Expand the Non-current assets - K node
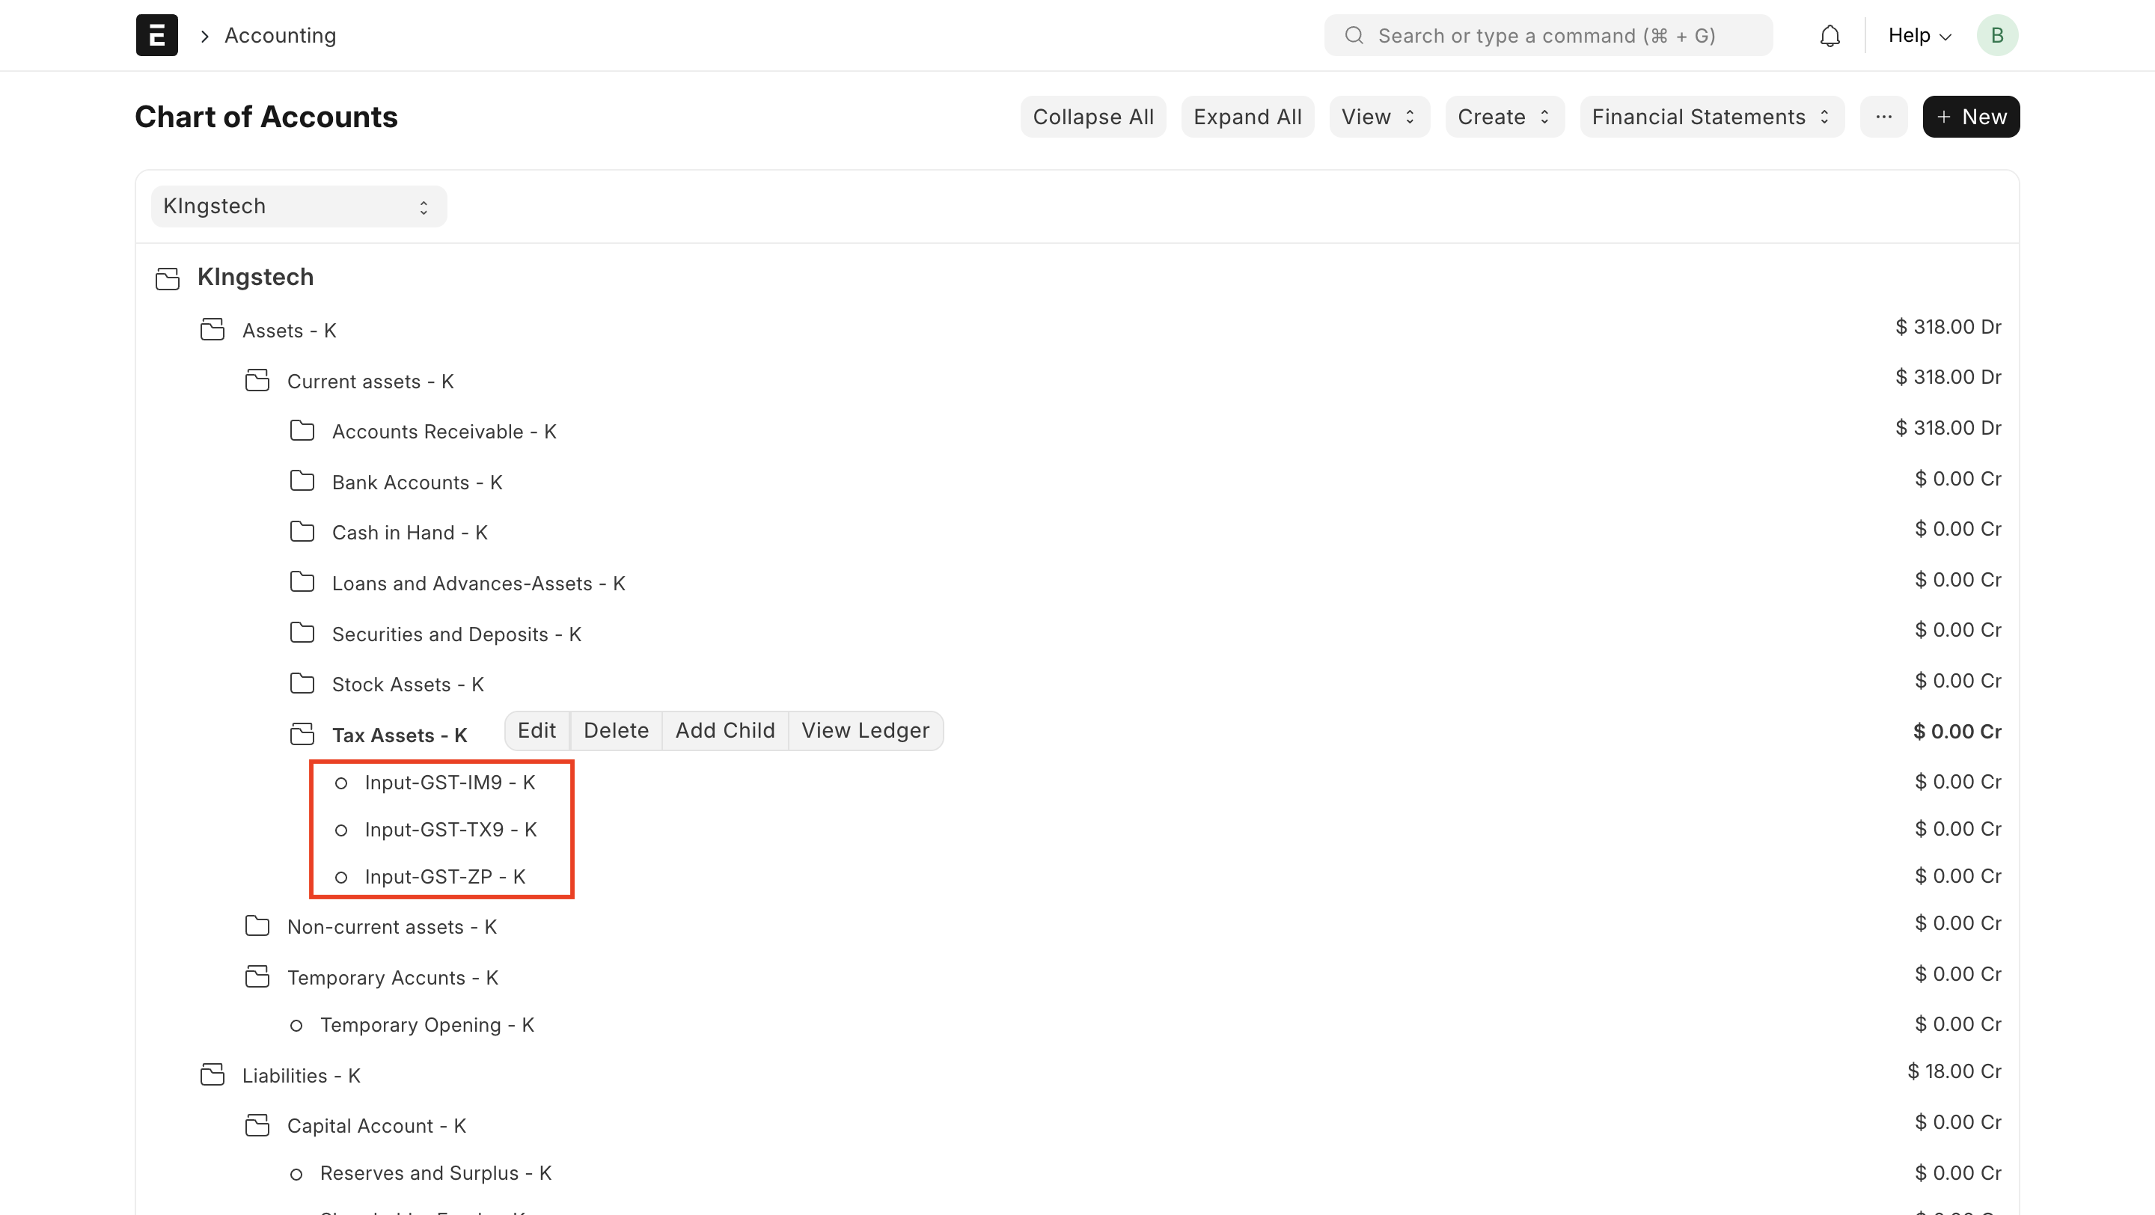 tap(391, 928)
